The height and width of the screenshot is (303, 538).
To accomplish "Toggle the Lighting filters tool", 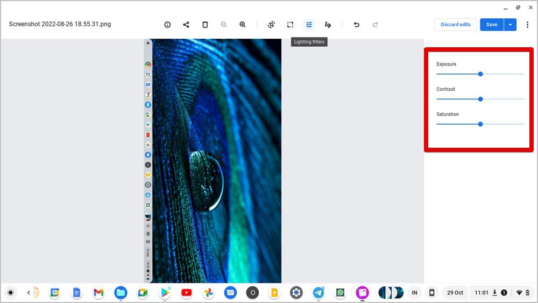I will pyautogui.click(x=309, y=25).
